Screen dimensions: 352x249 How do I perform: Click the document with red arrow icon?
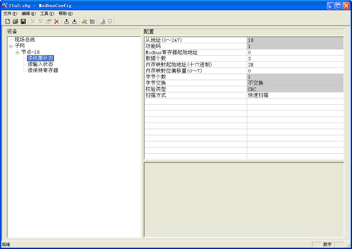[x=102, y=21]
